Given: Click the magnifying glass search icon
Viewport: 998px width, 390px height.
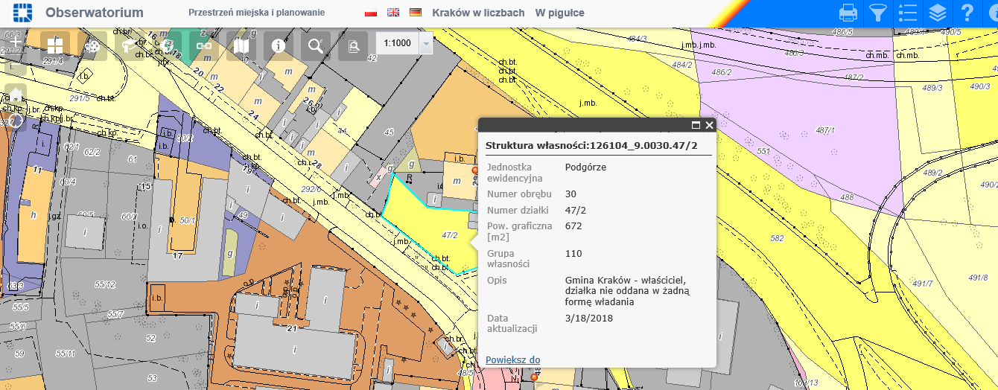Looking at the screenshot, I should click(316, 45).
